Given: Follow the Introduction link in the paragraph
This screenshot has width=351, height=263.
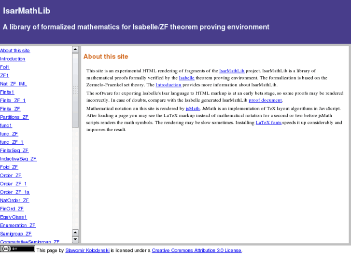Looking at the screenshot, I should [x=168, y=85].
